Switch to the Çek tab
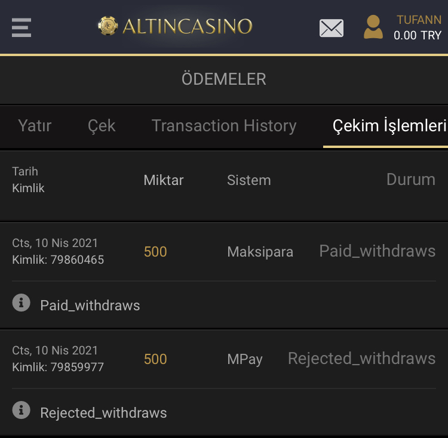 [102, 126]
